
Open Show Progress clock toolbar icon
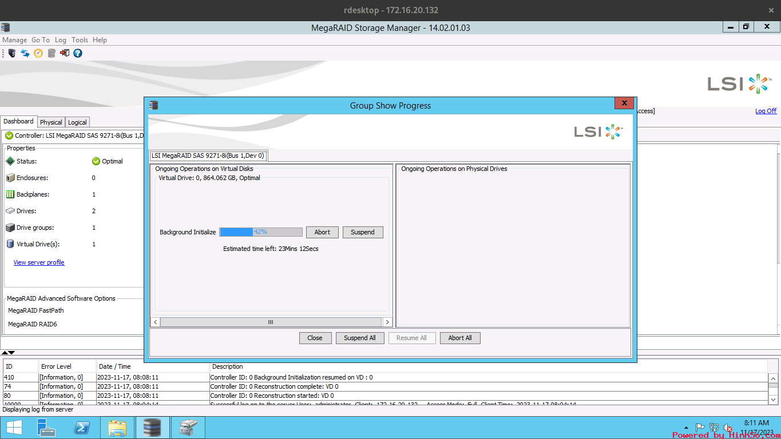[38, 53]
